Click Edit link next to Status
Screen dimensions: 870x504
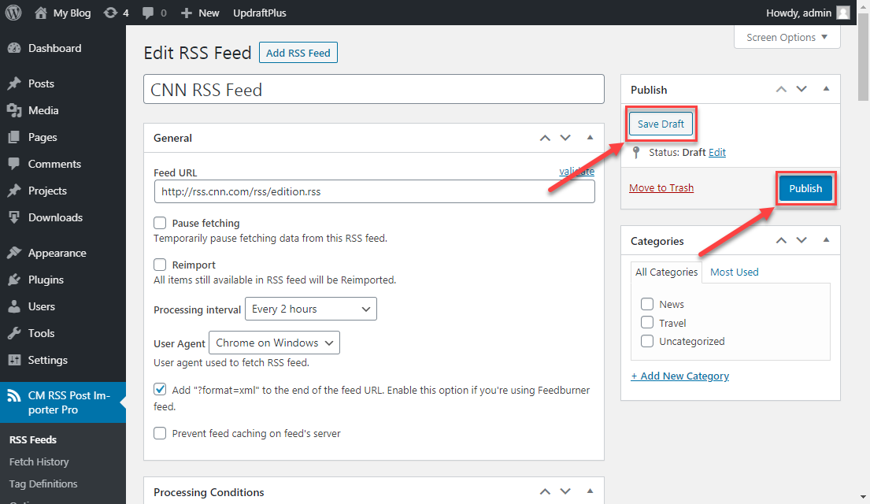click(716, 152)
